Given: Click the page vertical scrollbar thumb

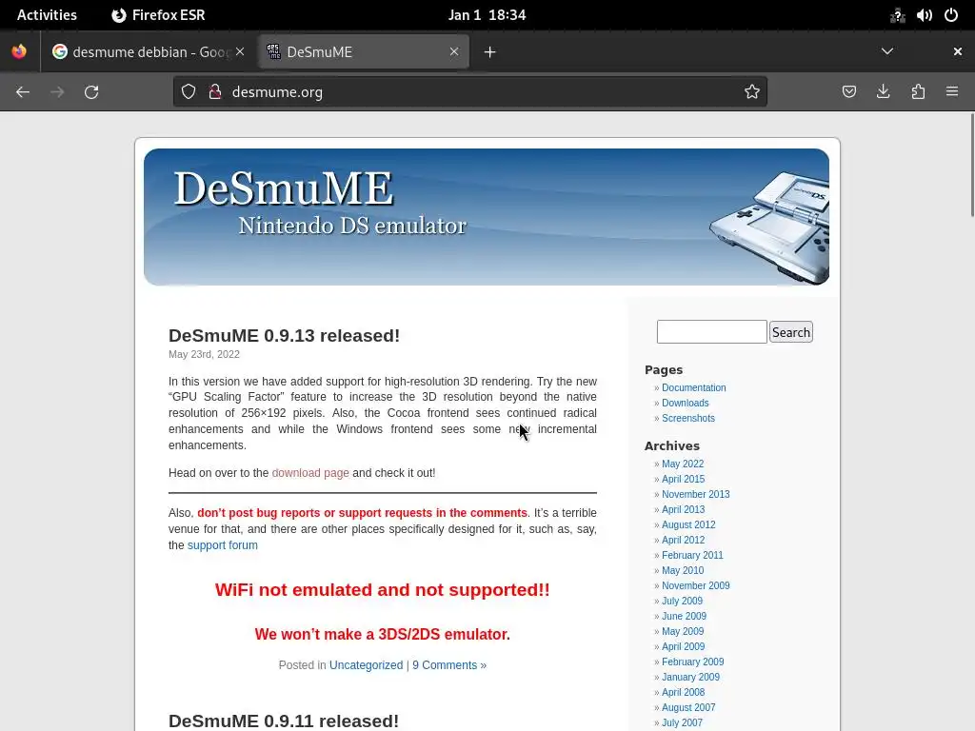Looking at the screenshot, I should [972, 165].
